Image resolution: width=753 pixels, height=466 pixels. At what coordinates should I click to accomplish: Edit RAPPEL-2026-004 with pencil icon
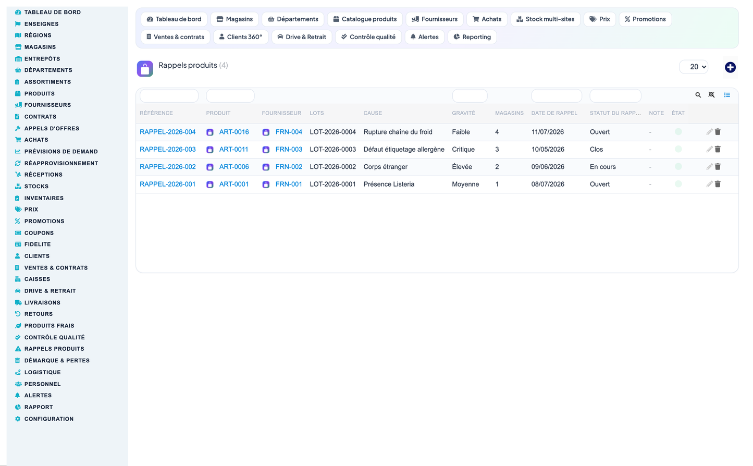pos(709,132)
